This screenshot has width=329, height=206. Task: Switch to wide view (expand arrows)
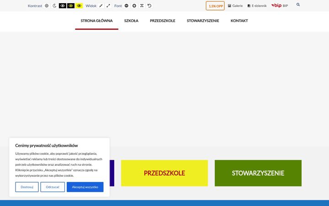coord(108,5)
